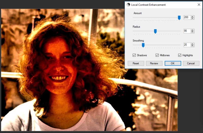
Task: Decrease Amount with the down spinner arrow
Action: pyautogui.click(x=193, y=18)
